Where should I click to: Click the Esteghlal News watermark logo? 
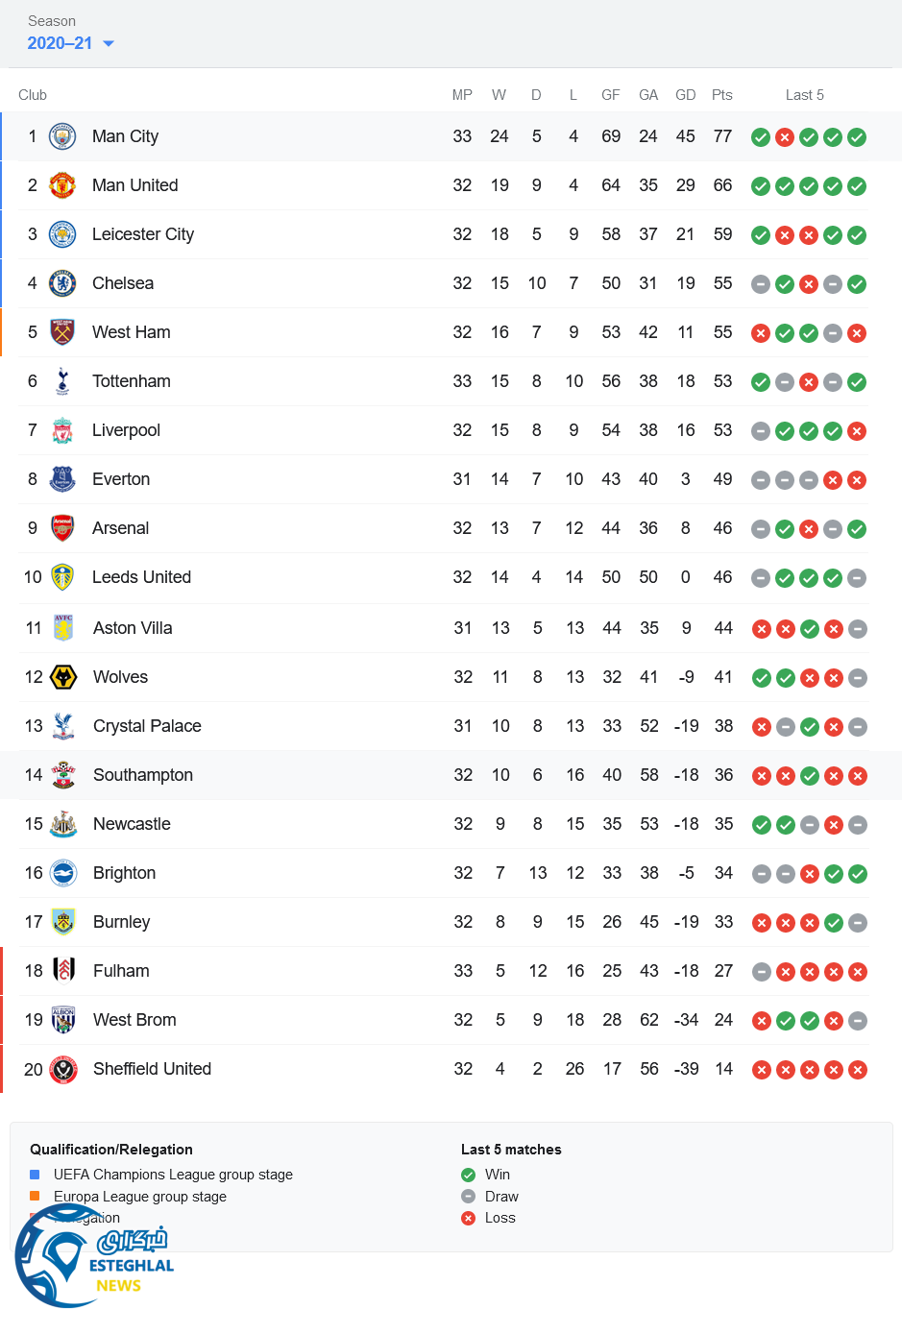click(x=91, y=1258)
